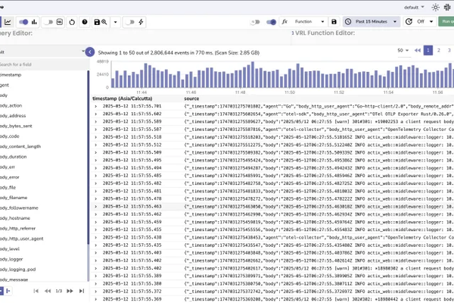Expand the log row at 11:57:55.463
Image resolution: width=454 pixels, height=303 pixels.
pyautogui.click(x=96, y=207)
